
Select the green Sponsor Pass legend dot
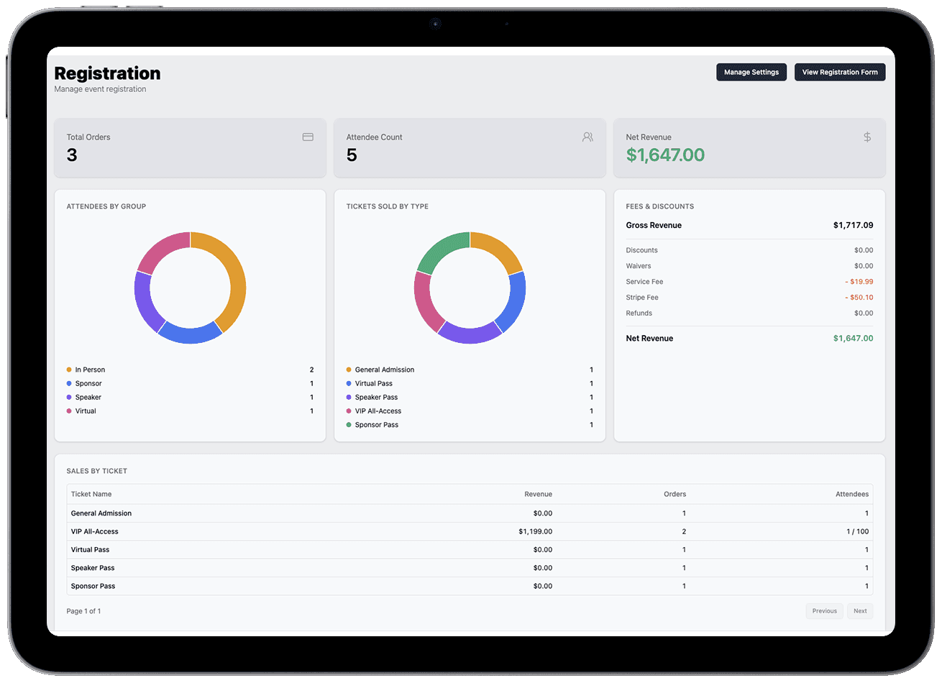tap(349, 425)
